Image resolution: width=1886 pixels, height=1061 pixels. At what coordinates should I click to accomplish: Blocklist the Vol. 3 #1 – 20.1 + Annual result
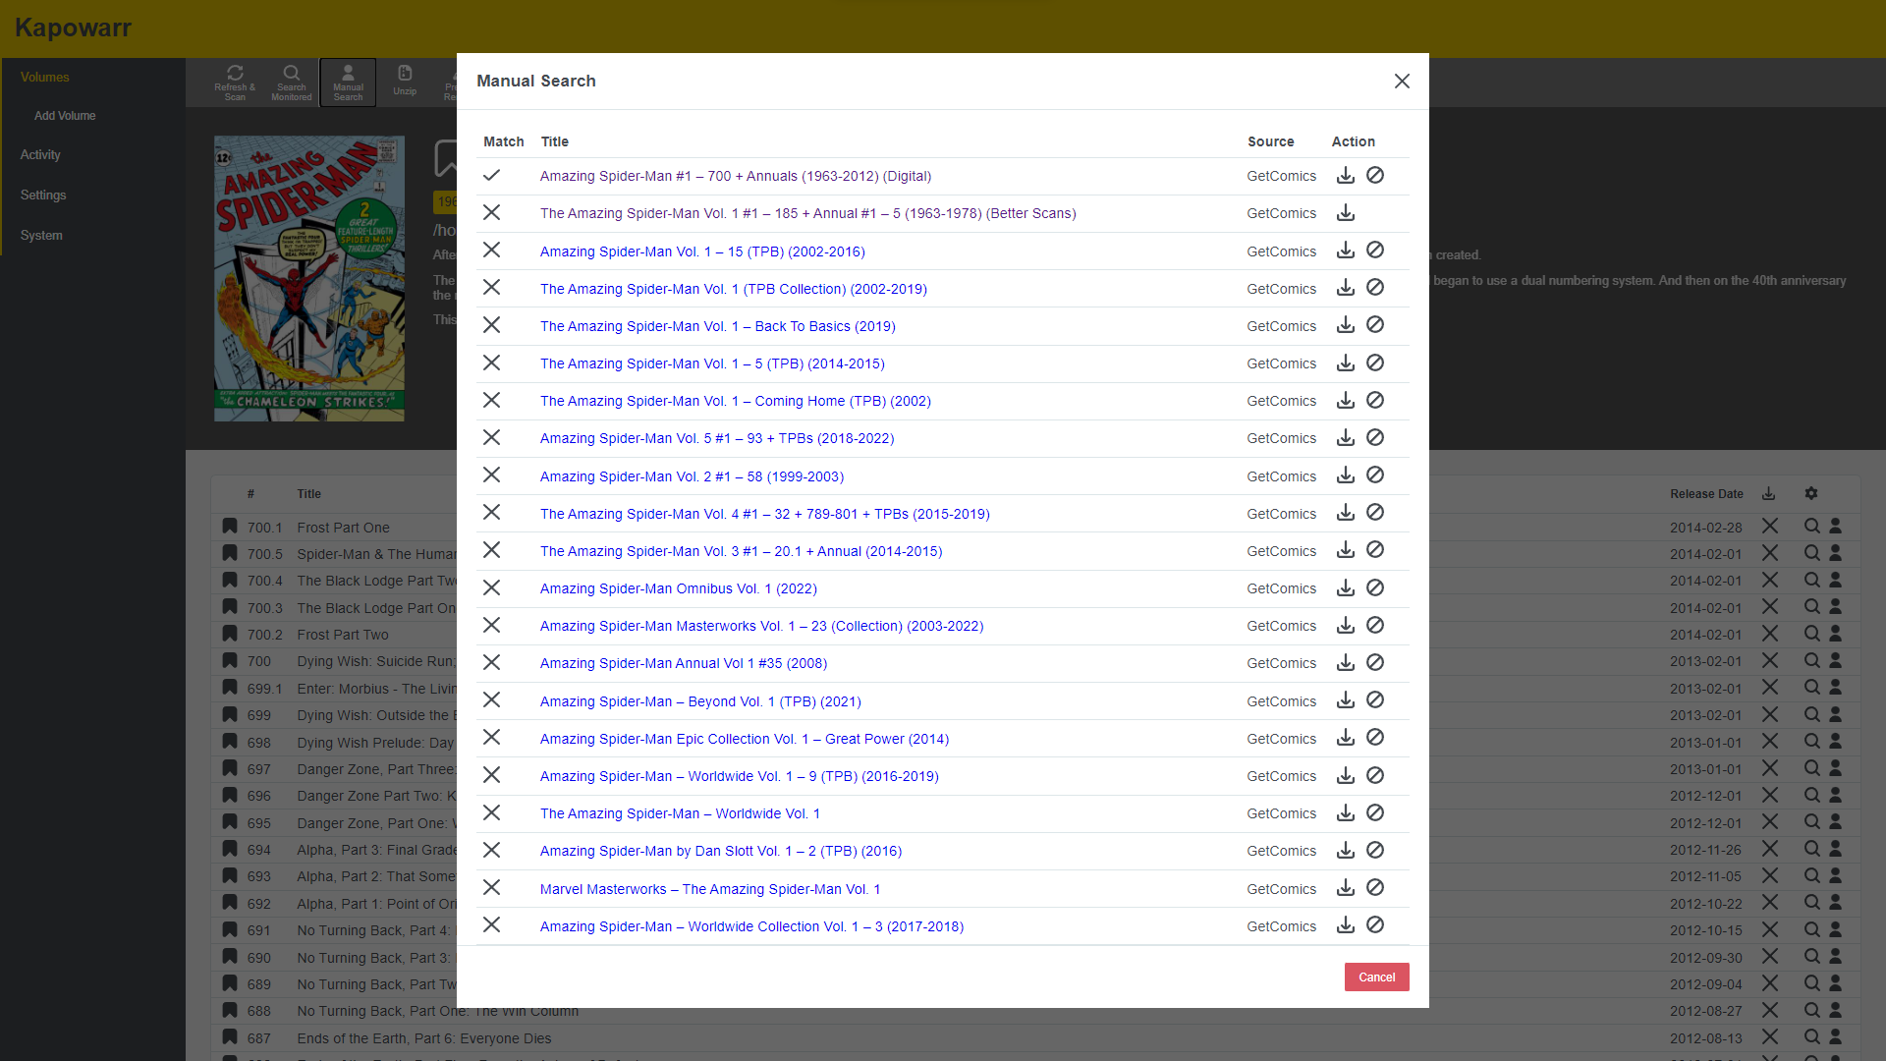1375,550
